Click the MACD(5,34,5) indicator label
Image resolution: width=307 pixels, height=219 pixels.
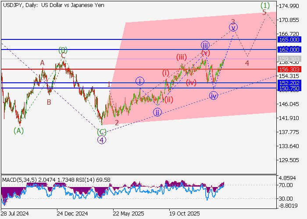click(17, 180)
